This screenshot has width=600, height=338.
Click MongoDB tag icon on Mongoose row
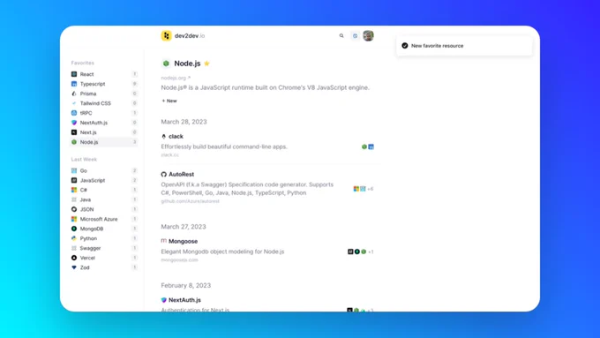[357, 252]
